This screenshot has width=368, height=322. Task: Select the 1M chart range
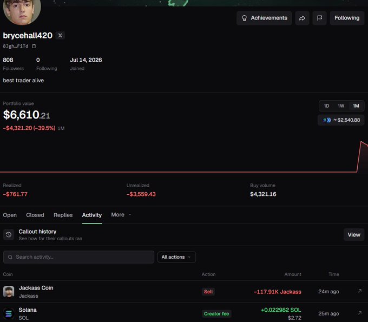pyautogui.click(x=356, y=106)
